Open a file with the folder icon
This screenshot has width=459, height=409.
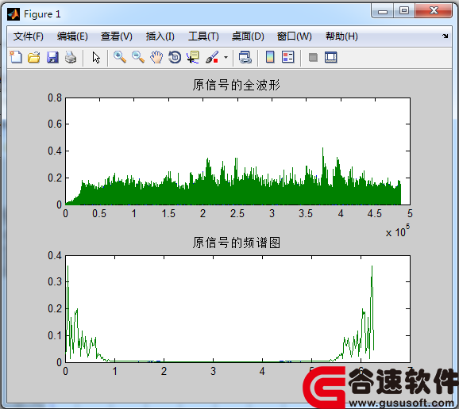point(34,57)
